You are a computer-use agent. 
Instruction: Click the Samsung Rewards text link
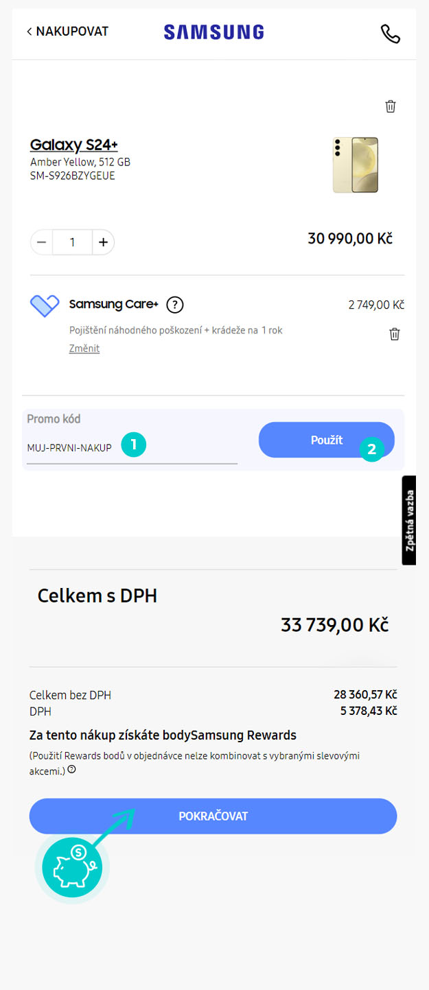coord(244,735)
